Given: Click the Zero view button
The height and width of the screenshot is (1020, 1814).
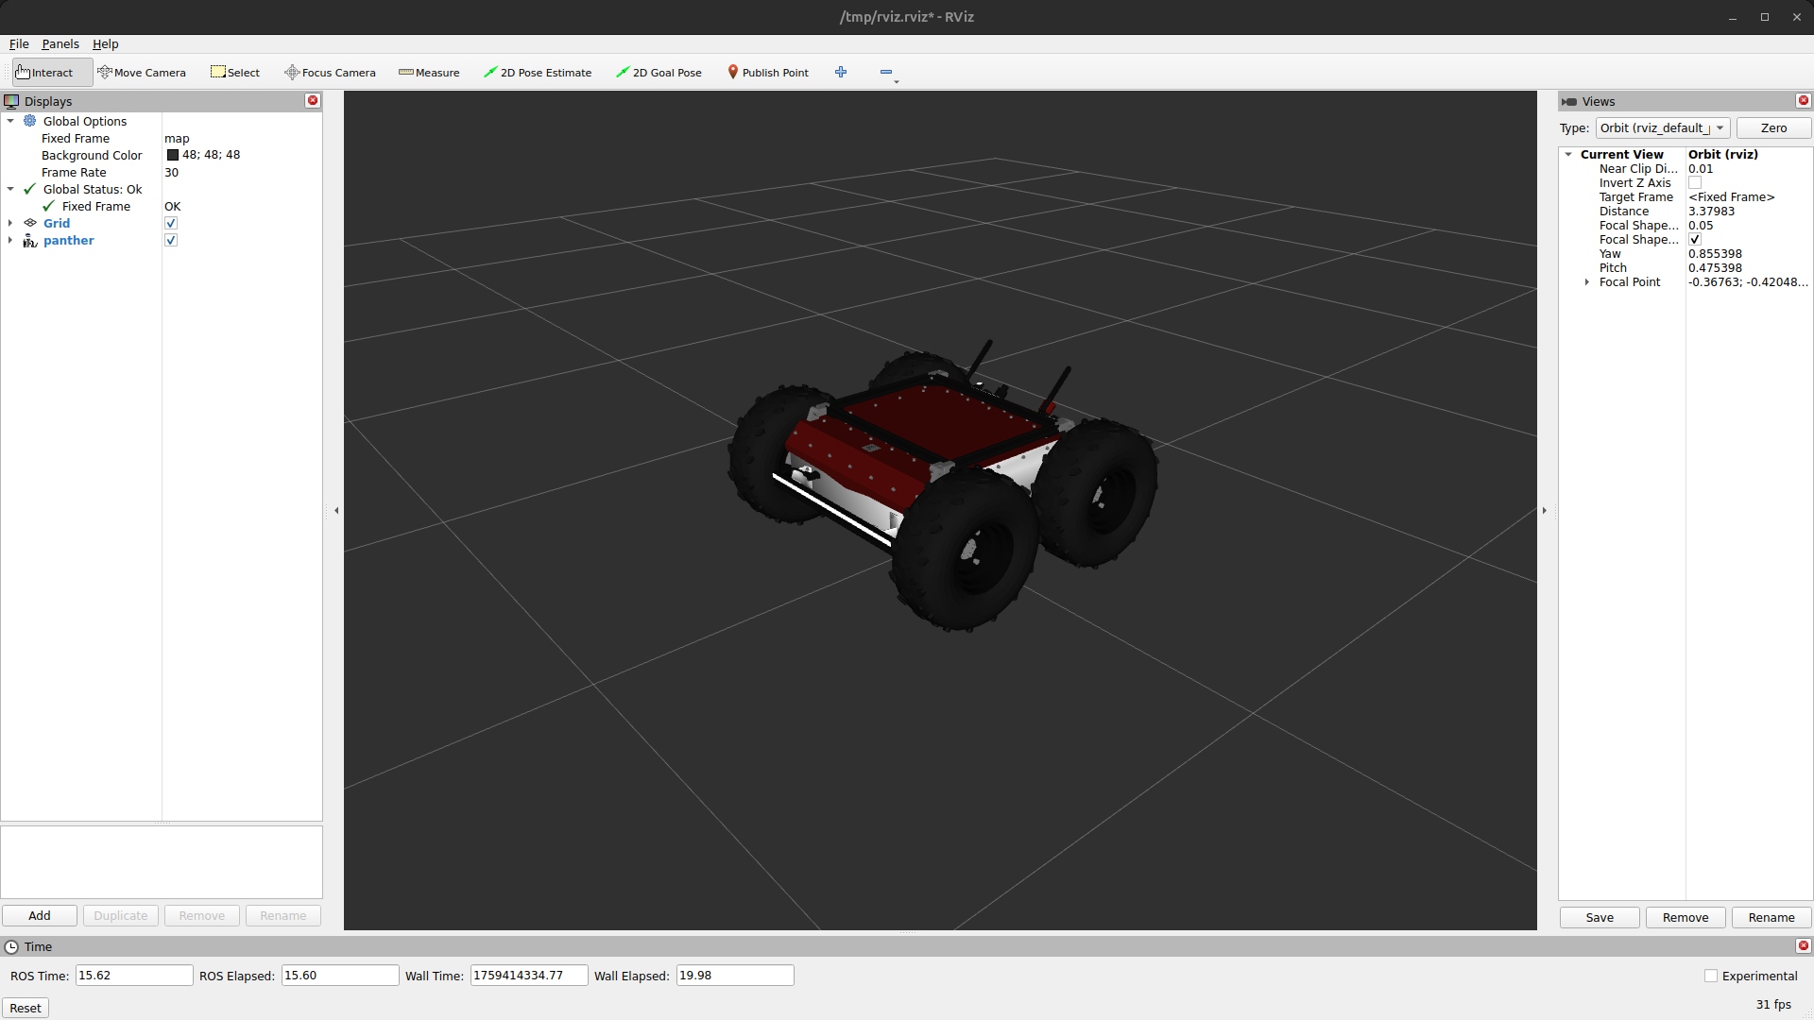Looking at the screenshot, I should click(x=1773, y=128).
